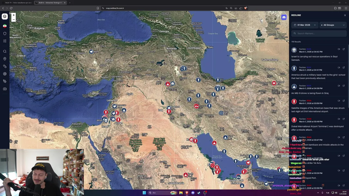
Task: Open external link for Erbil airport satellite entry
Action: tap(344, 101)
